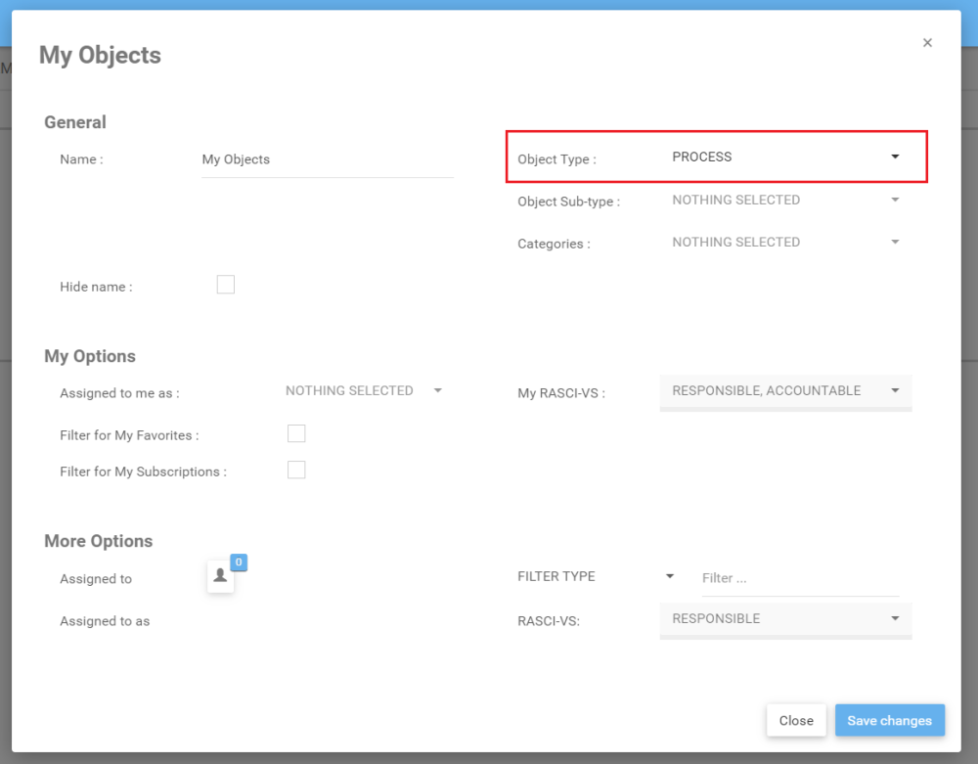The width and height of the screenshot is (978, 764).
Task: Expand the RASCI-VS Responsible dropdown
Action: click(x=784, y=619)
